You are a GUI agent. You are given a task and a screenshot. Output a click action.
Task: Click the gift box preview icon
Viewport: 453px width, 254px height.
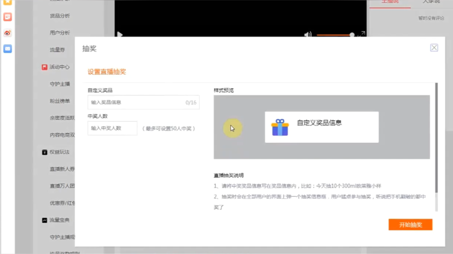coord(280,128)
